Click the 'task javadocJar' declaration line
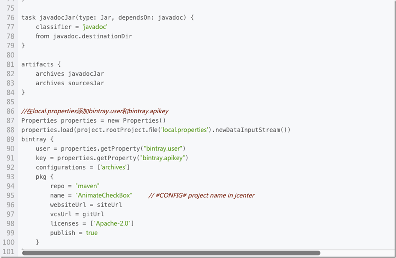This screenshot has height=258, width=396. click(x=107, y=17)
